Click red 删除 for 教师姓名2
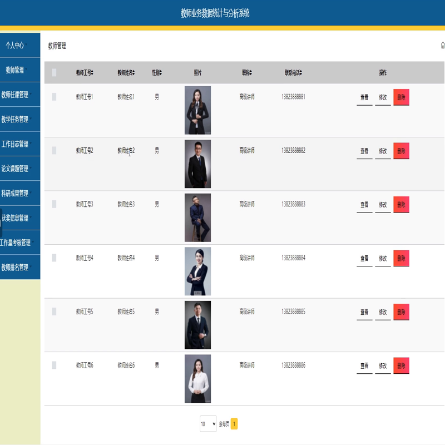Viewport: 445px width, 445px height. [401, 151]
